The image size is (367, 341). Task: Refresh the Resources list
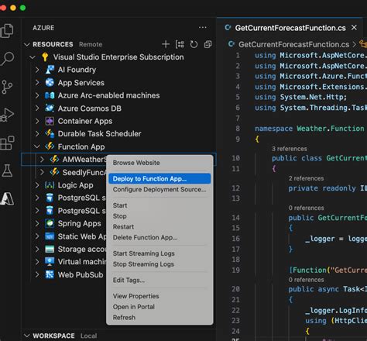click(x=194, y=44)
